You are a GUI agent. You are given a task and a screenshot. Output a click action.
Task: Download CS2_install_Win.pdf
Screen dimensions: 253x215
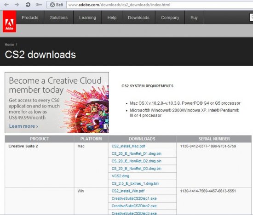[x=128, y=191]
